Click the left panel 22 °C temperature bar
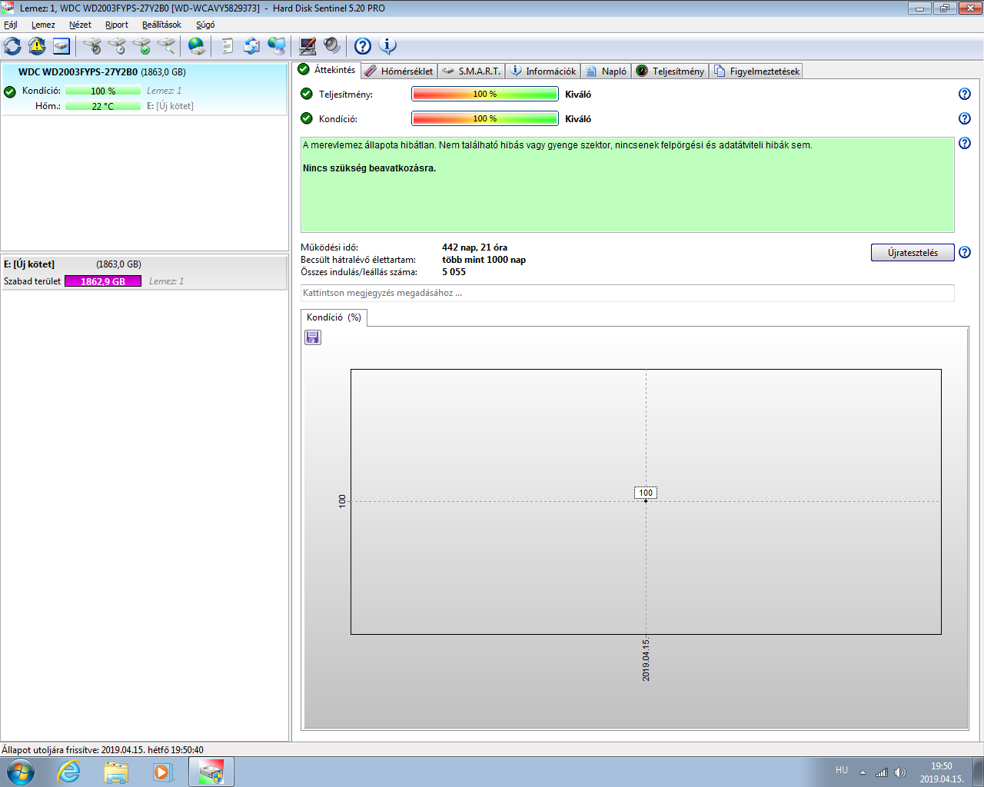 tap(103, 106)
